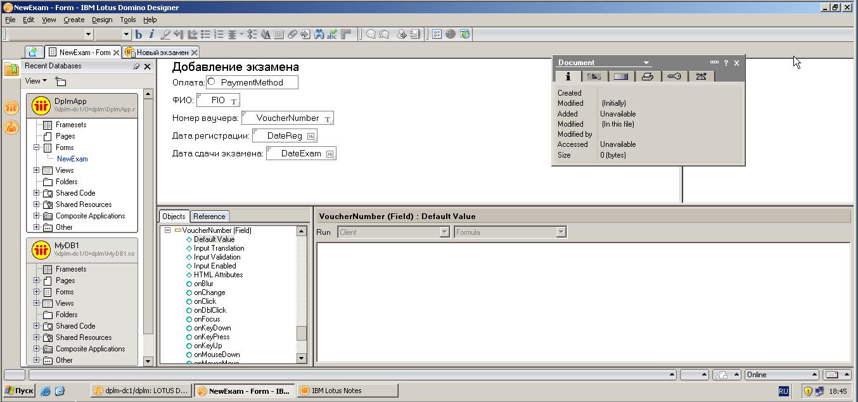Open the Document selector dropdown in properties box
Screen dimensions: 858x402
tap(646, 63)
